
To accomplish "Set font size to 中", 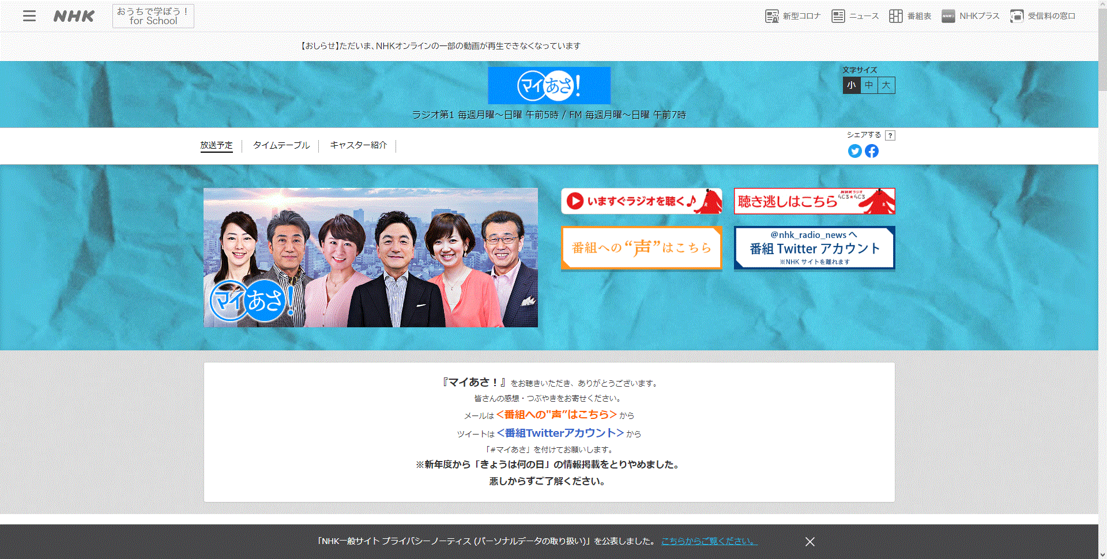I will point(869,85).
